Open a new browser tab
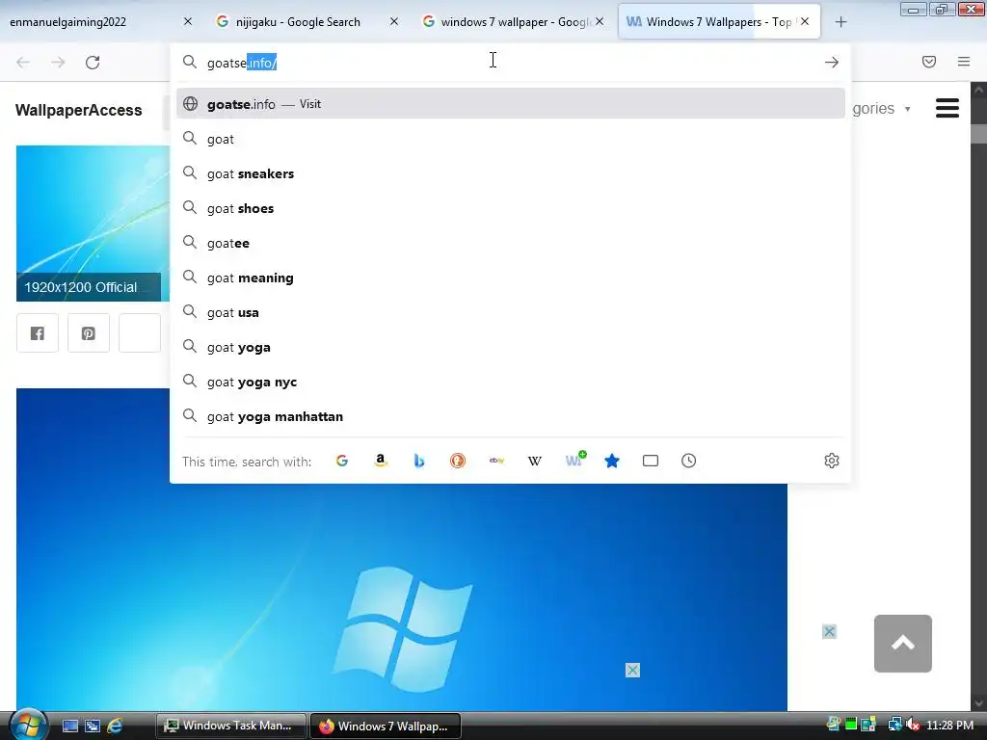The width and height of the screenshot is (987, 740). (x=840, y=22)
